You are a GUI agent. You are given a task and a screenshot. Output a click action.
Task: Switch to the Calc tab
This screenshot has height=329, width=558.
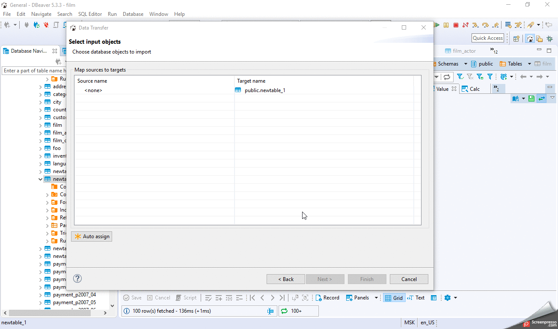(475, 89)
